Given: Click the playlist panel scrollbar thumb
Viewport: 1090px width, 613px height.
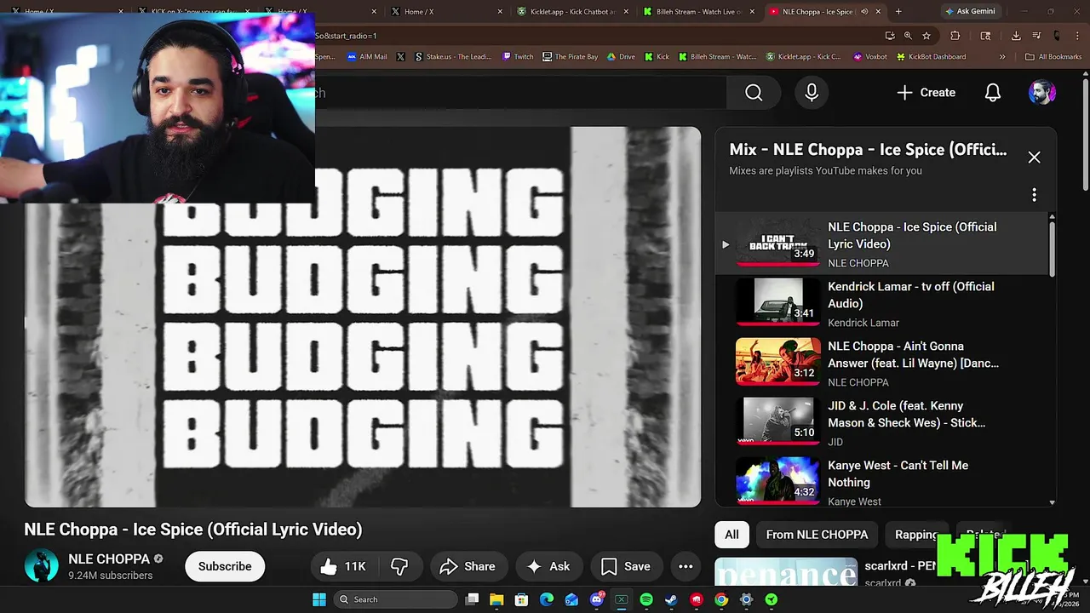Looking at the screenshot, I should (x=1052, y=248).
